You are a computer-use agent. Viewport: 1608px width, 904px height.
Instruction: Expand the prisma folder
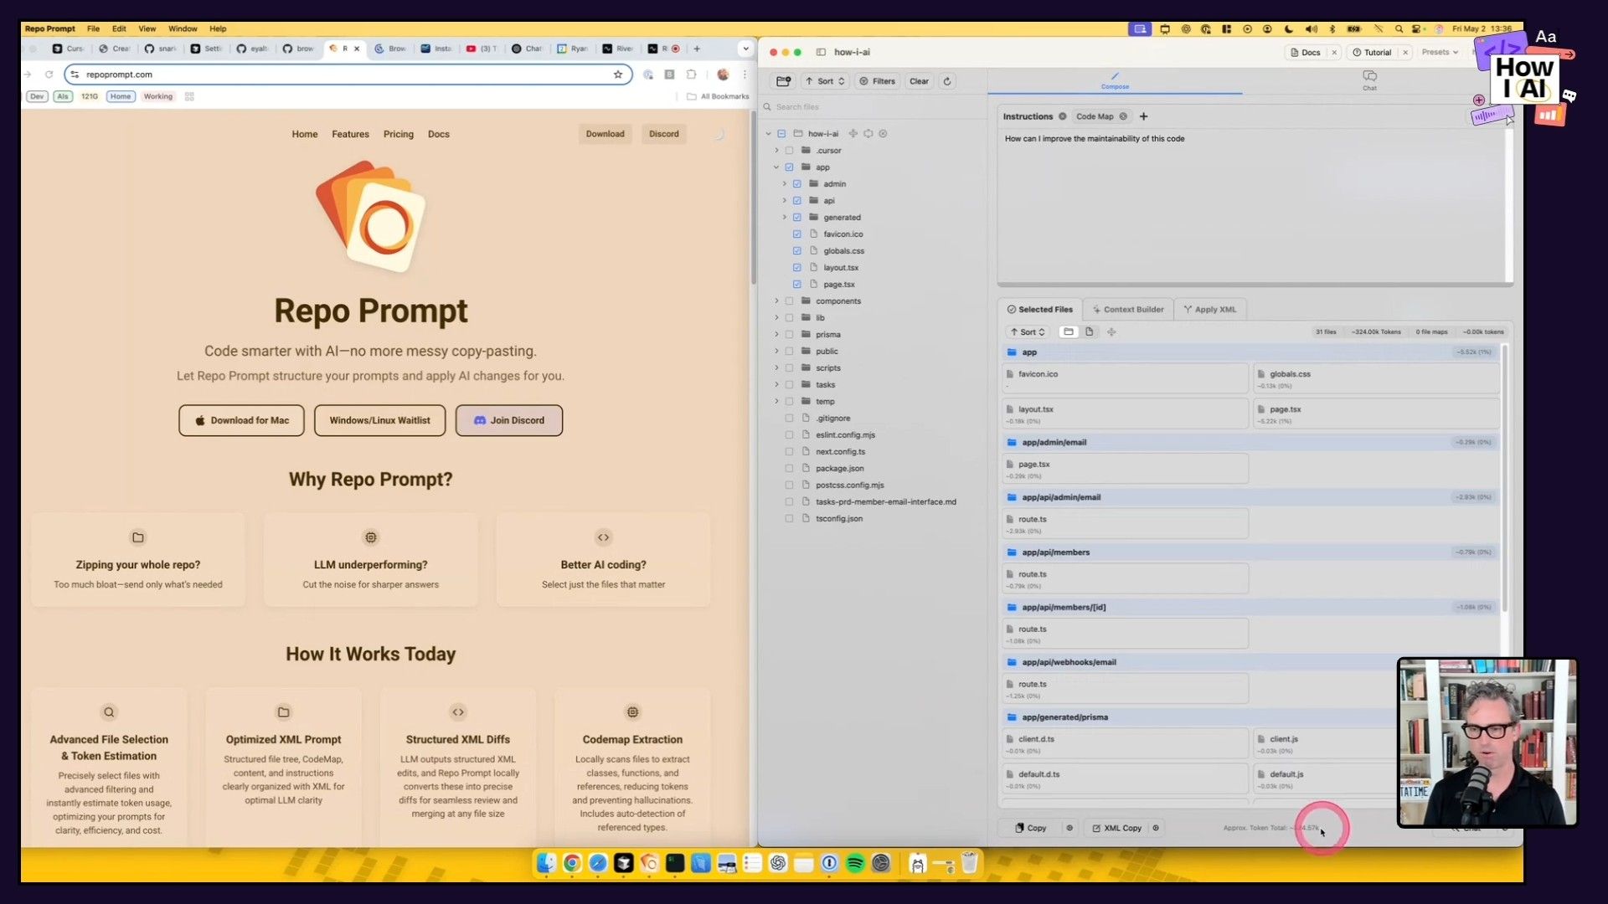[x=776, y=335]
